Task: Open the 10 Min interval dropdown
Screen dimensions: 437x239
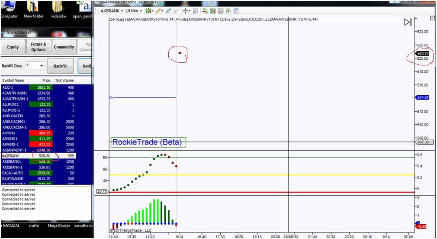Action: click(134, 11)
